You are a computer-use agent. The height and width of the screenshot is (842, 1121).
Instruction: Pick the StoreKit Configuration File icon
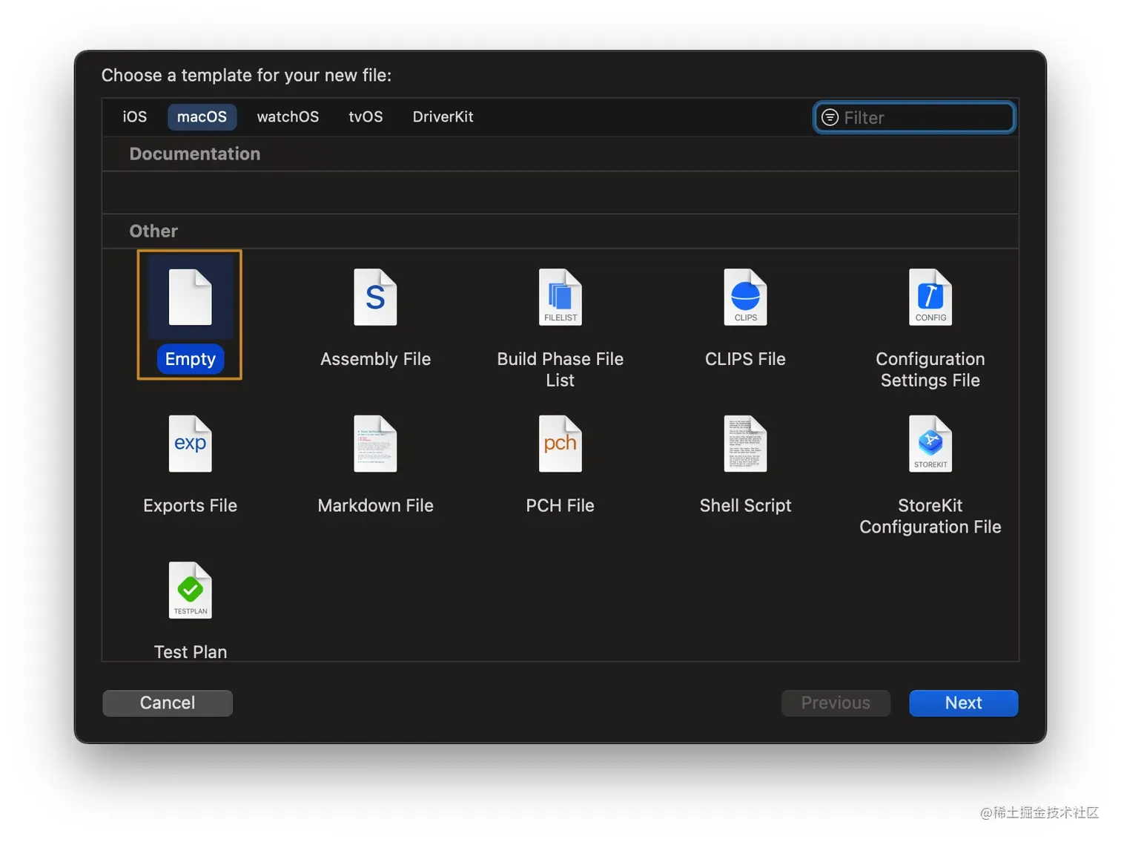click(x=930, y=444)
